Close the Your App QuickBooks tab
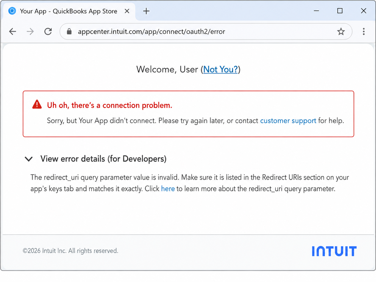 tap(127, 11)
